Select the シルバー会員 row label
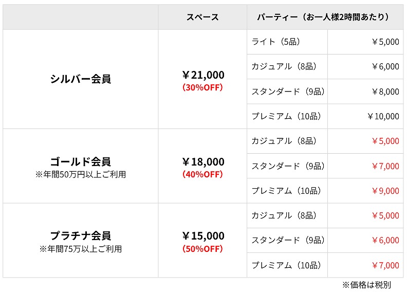The width and height of the screenshot is (407, 292). [x=81, y=79]
